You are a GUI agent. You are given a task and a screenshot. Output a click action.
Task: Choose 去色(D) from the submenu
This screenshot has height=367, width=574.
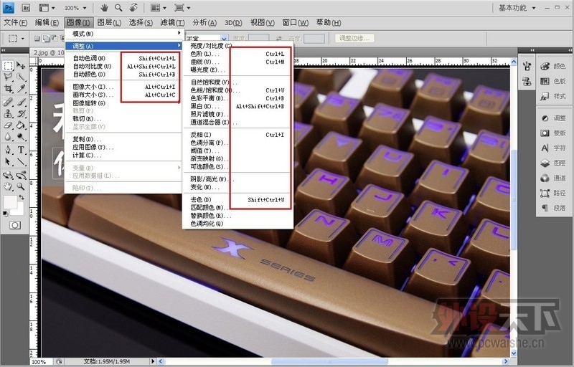pyautogui.click(x=237, y=199)
